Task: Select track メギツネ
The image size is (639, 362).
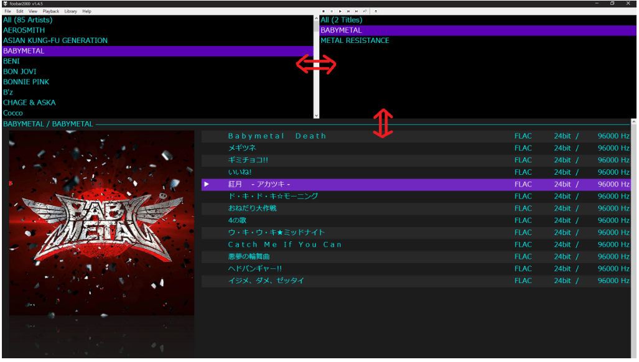Action: (416, 148)
